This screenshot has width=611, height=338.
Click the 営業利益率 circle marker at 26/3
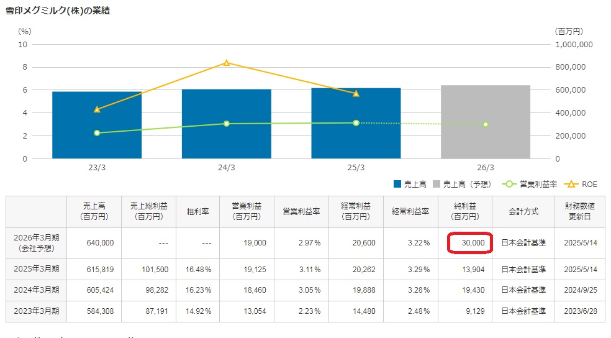tap(486, 124)
